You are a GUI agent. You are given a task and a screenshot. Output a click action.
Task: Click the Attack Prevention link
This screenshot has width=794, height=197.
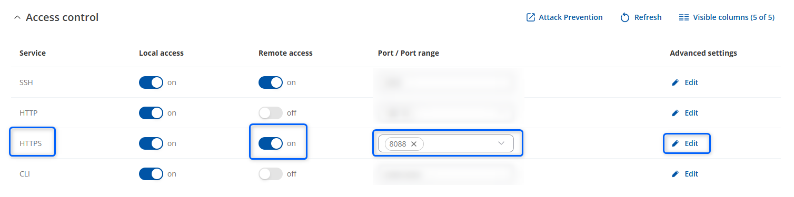coord(564,17)
